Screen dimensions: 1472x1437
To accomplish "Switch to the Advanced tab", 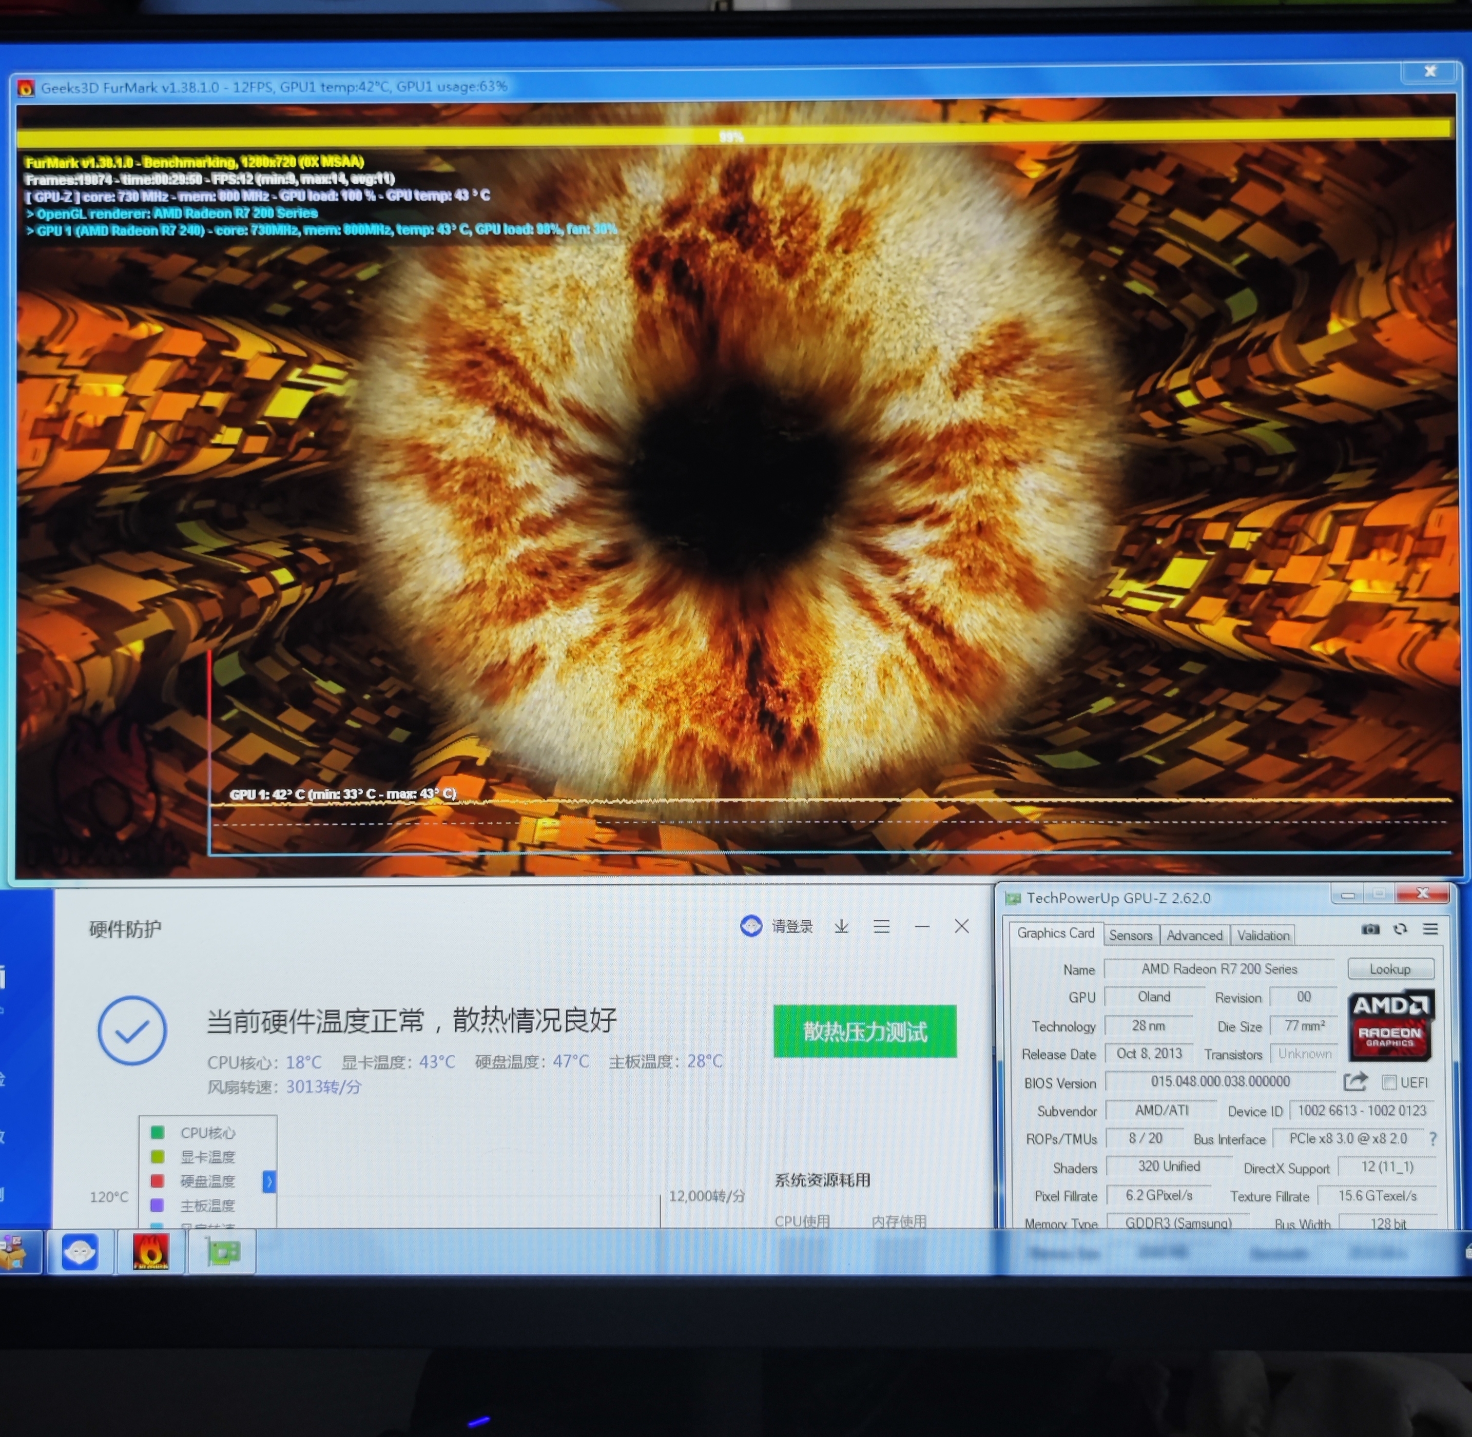I will (1194, 935).
